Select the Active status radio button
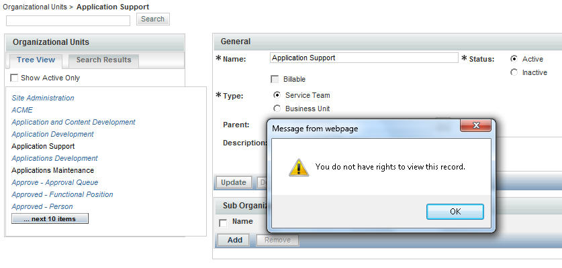The image size is (562, 268). point(514,59)
